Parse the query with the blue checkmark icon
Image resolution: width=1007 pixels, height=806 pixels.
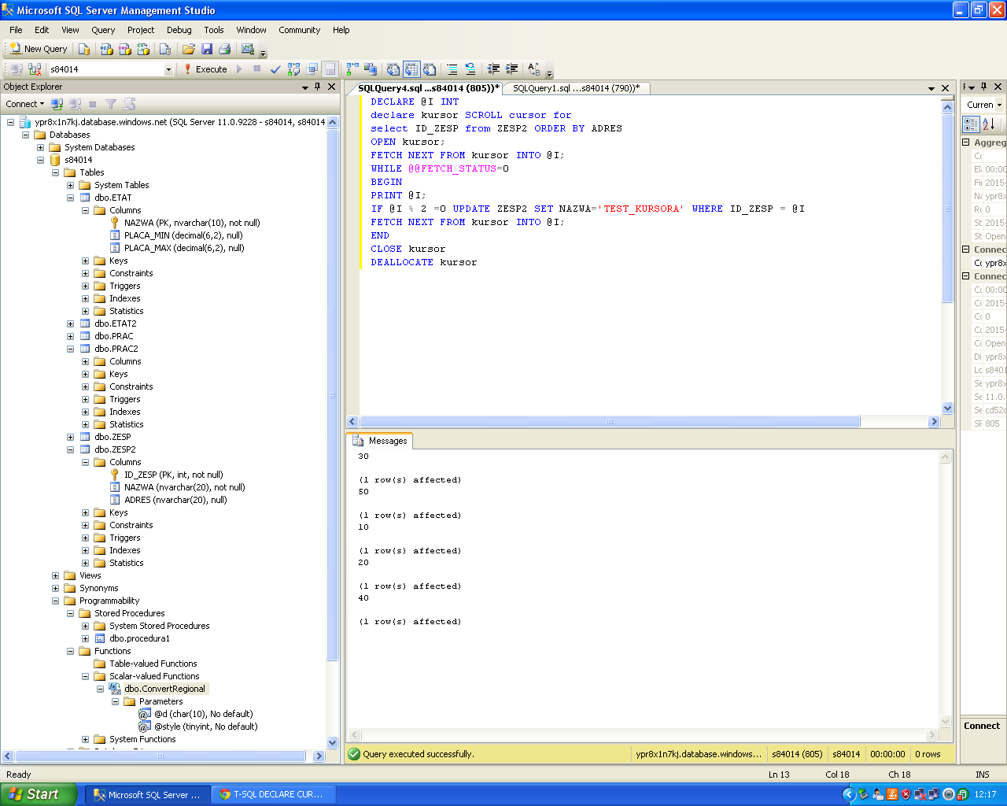(275, 69)
